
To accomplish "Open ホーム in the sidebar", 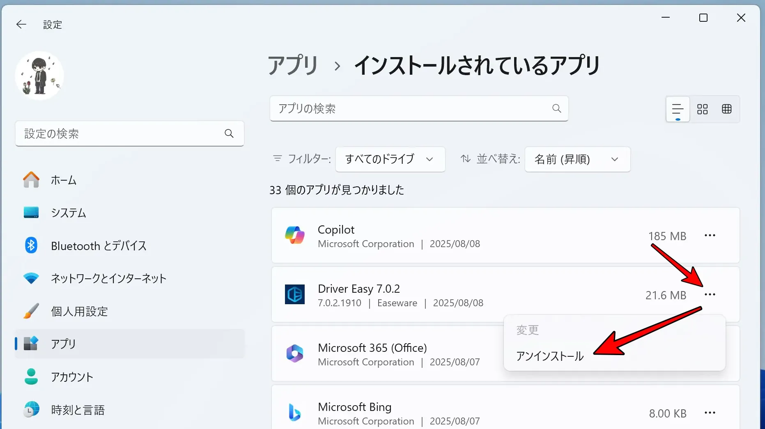I will click(130, 180).
